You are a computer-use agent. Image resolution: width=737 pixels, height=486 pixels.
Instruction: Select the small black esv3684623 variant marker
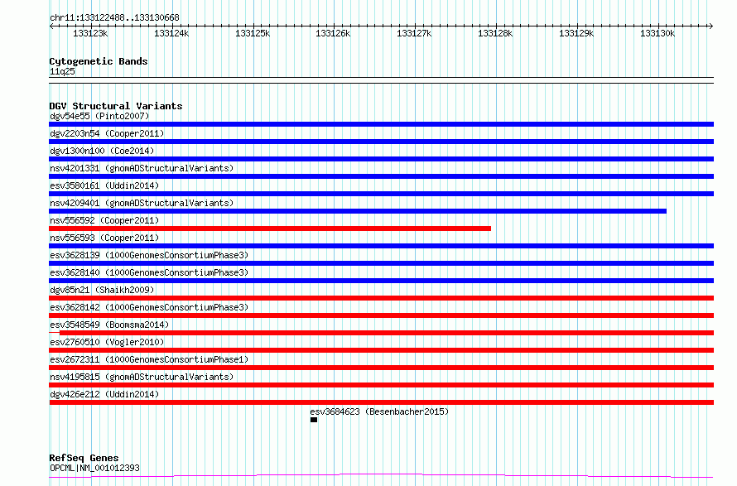(314, 420)
